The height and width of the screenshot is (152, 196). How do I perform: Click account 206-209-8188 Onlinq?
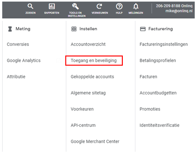[174, 6]
